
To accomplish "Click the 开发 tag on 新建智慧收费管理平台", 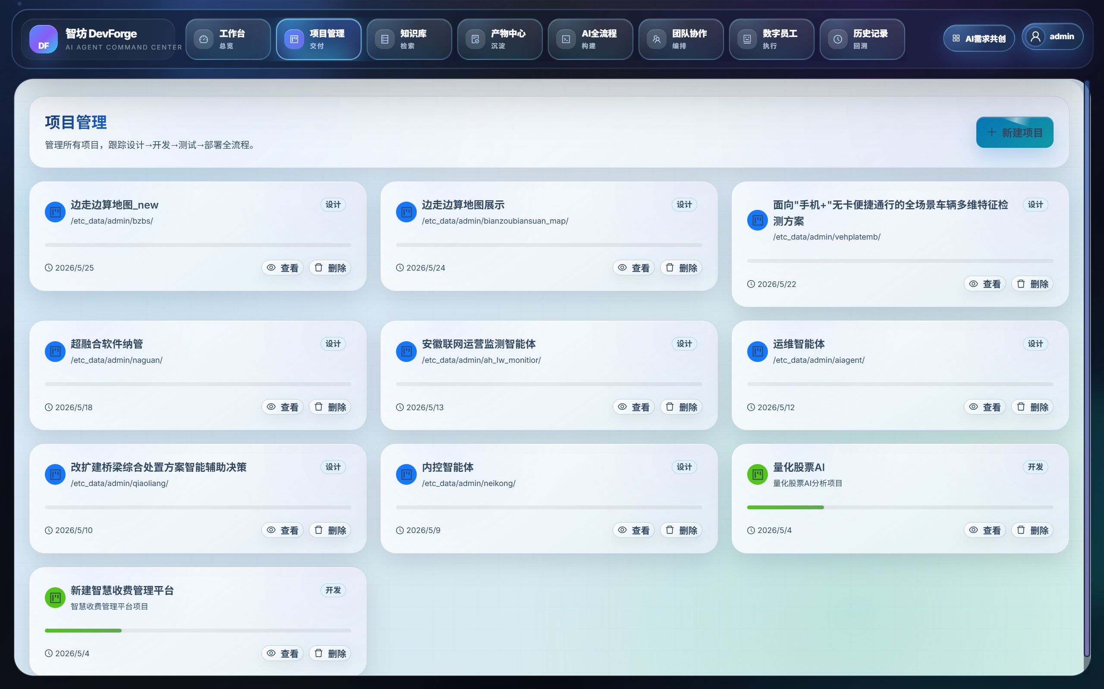I will pyautogui.click(x=333, y=590).
